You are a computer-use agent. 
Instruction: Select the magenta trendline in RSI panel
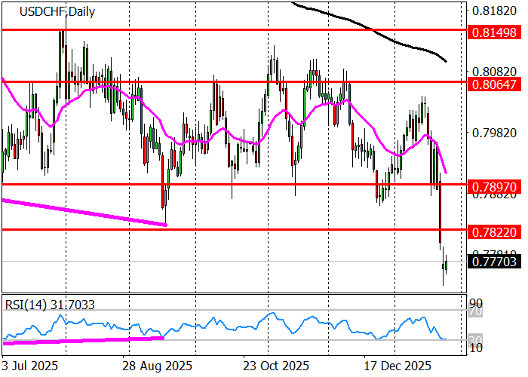(83, 341)
